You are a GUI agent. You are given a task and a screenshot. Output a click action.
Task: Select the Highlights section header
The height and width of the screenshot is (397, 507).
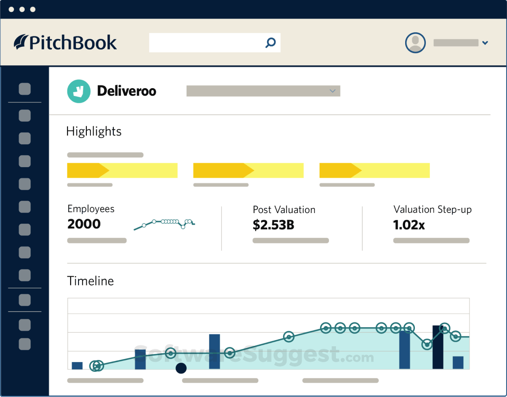[94, 131]
